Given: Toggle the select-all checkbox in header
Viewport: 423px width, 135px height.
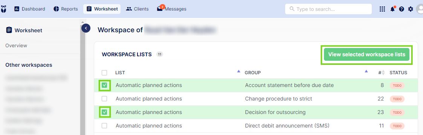Looking at the screenshot, I should click(104, 73).
